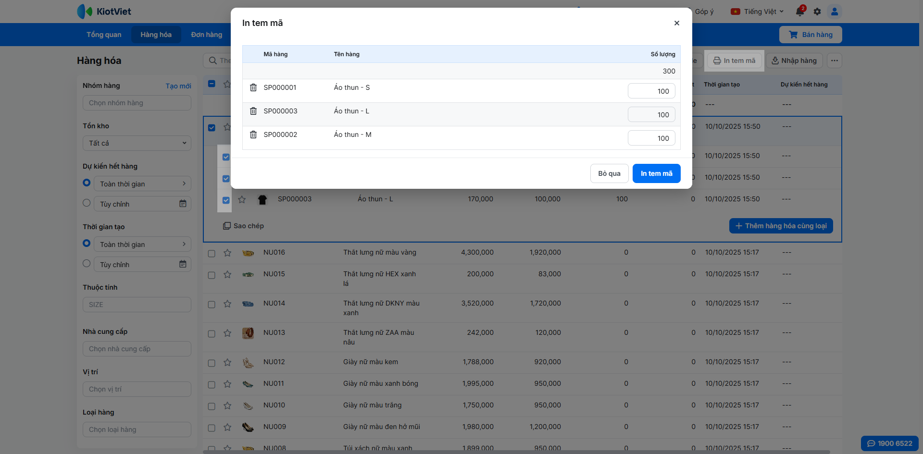Open settings gear icon
The width and height of the screenshot is (923, 454).
pyautogui.click(x=817, y=12)
